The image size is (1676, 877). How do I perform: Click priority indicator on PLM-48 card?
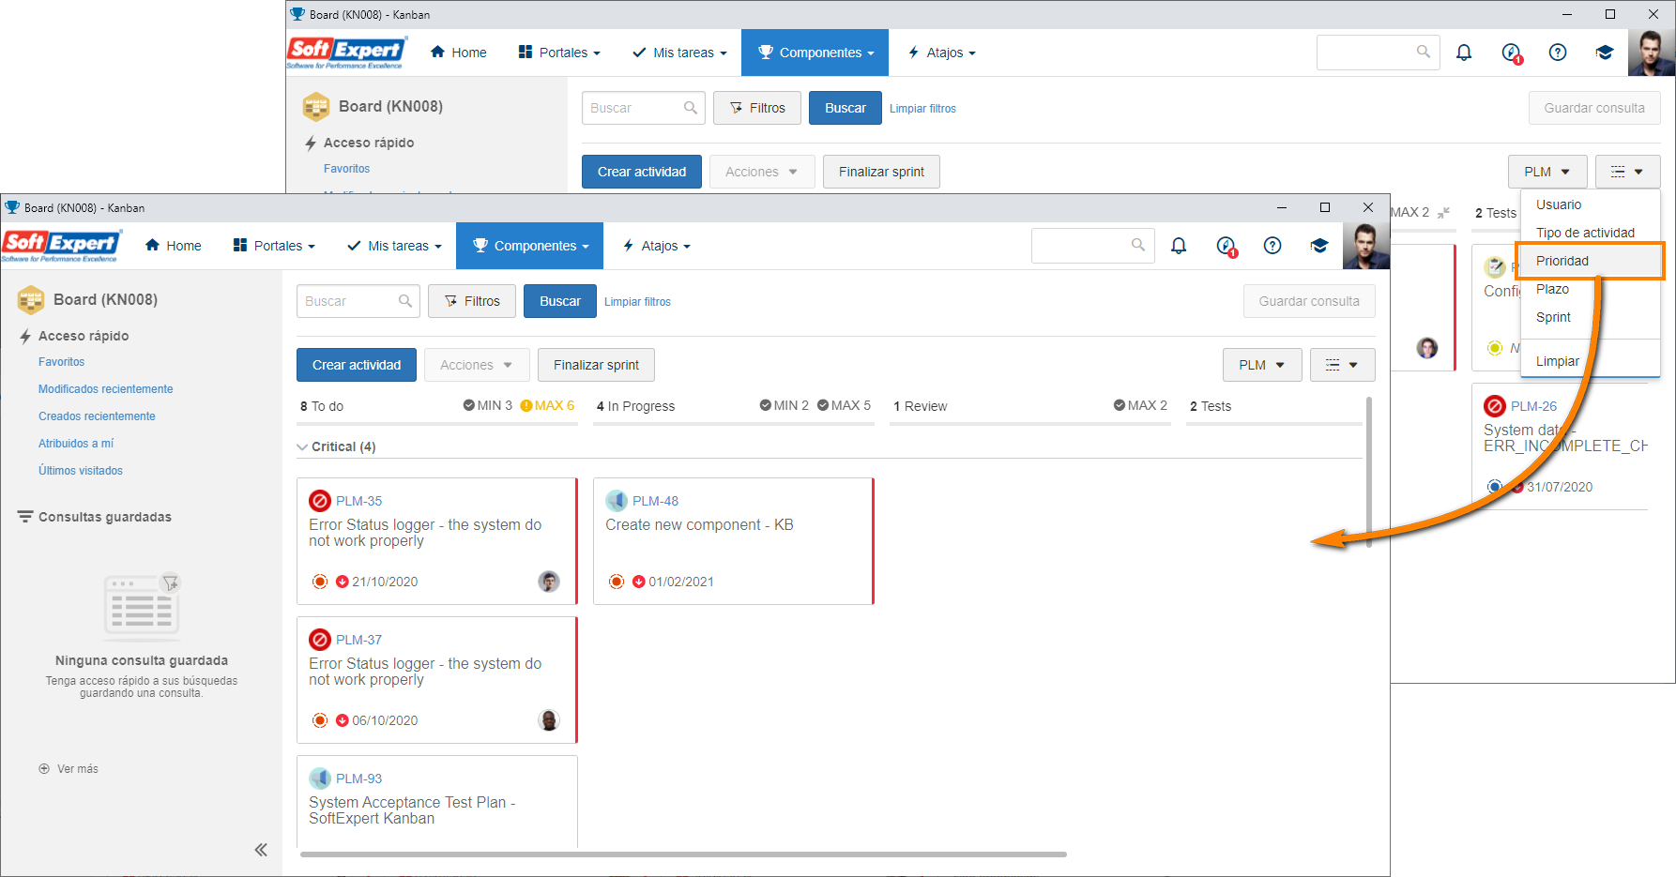(x=617, y=582)
